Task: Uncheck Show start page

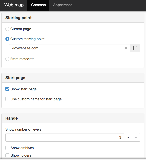Action: pos(7,89)
